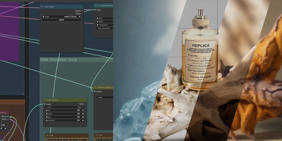The width and height of the screenshot is (282, 141).
Task: Collapse the Note node below Preview Bridge
Action: pyautogui.click(x=96, y=135)
